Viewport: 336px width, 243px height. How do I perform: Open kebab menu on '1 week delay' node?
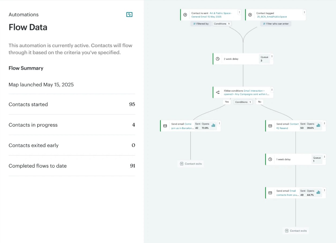click(324, 157)
